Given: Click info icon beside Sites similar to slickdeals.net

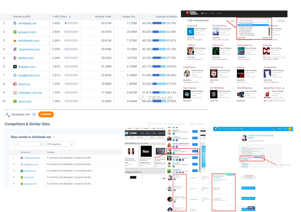Looking at the screenshot, I should point(54,137).
